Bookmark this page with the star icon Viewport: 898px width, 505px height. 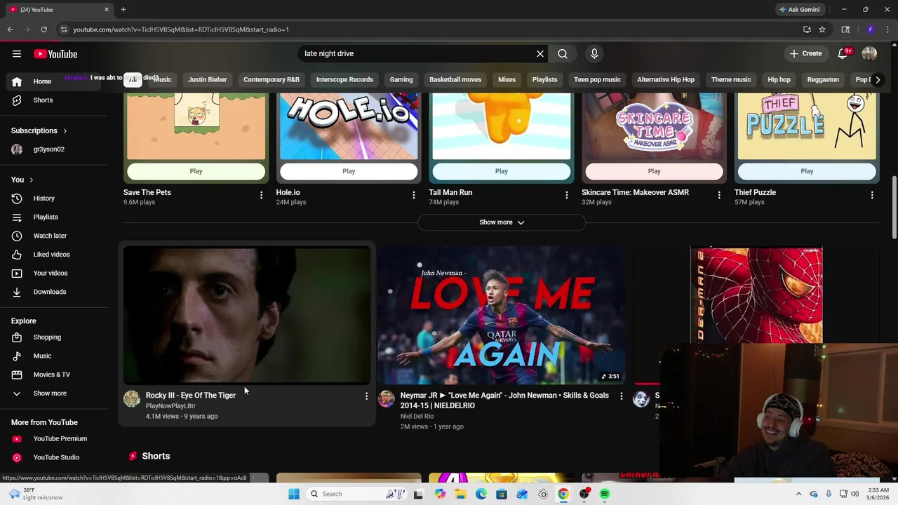[x=822, y=29]
